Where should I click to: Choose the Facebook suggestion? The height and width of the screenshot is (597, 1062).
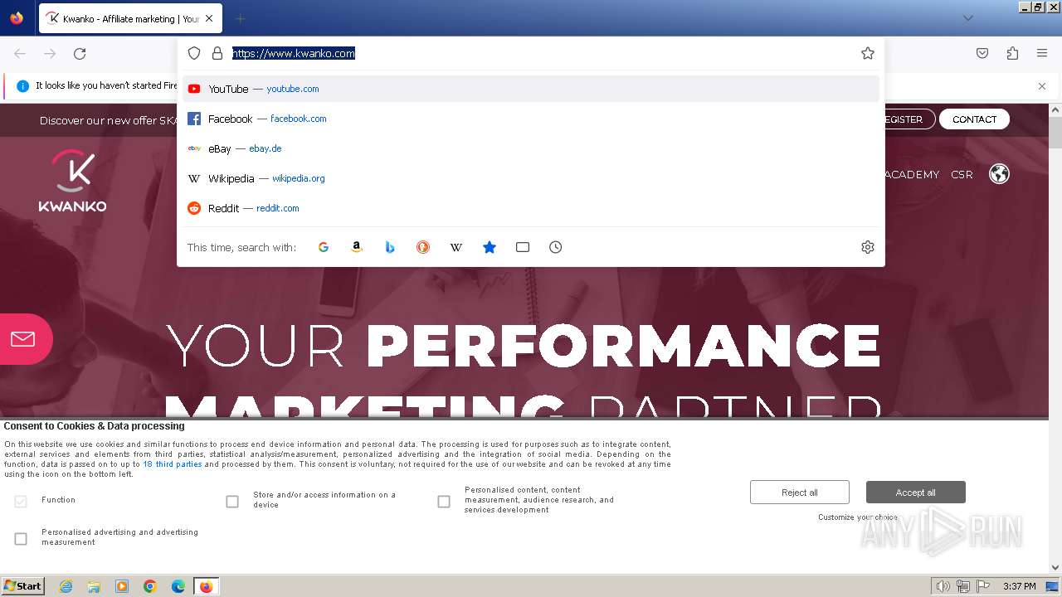point(531,119)
